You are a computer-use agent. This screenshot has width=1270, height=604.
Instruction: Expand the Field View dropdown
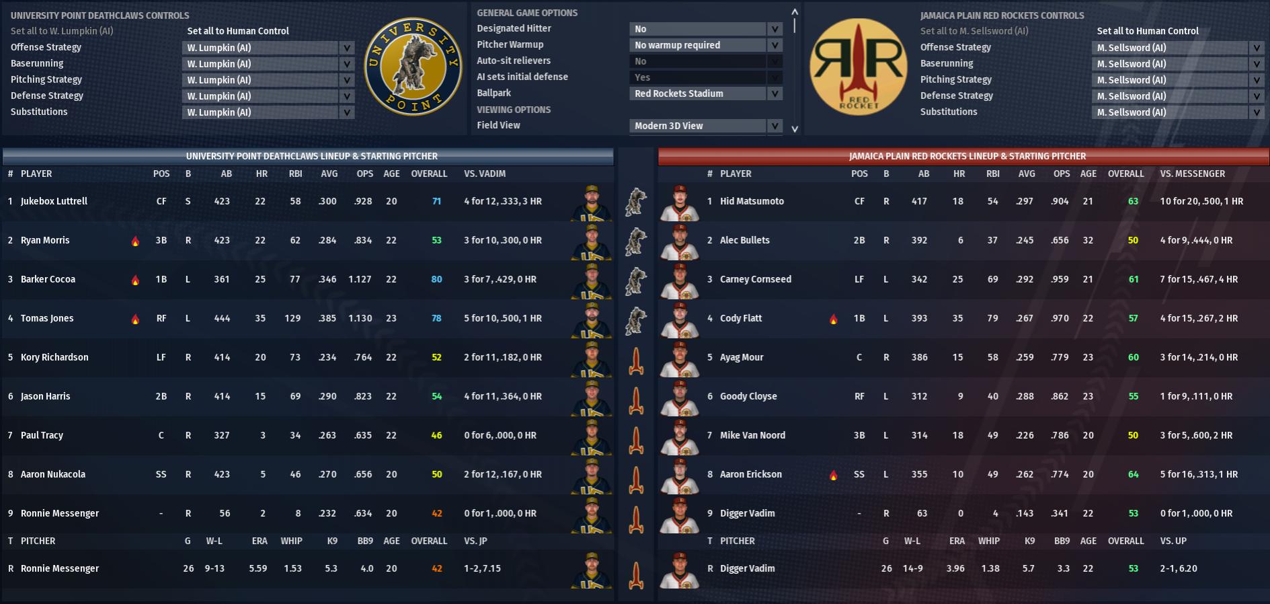[706, 126]
